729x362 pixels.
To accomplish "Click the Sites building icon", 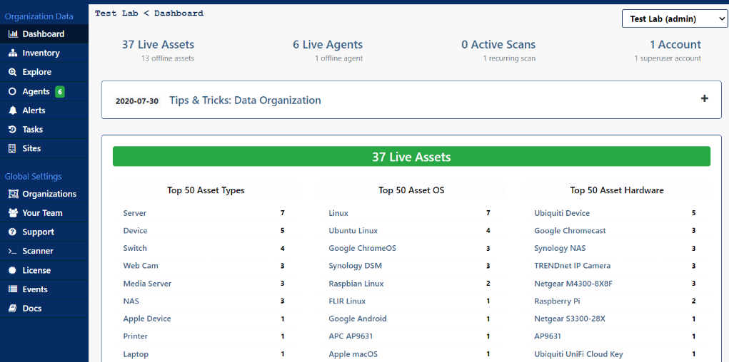I will tap(13, 148).
